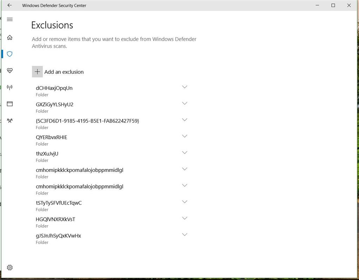The image size is (359, 280).
Task: Expand the first cmhomipkklckpomafalojobppmmidlgl exclusion
Action: [185, 169]
